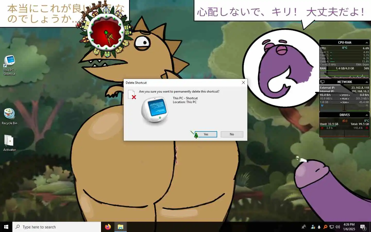
Task: Click the Location: This PC text in the dialog
Action: click(x=185, y=102)
